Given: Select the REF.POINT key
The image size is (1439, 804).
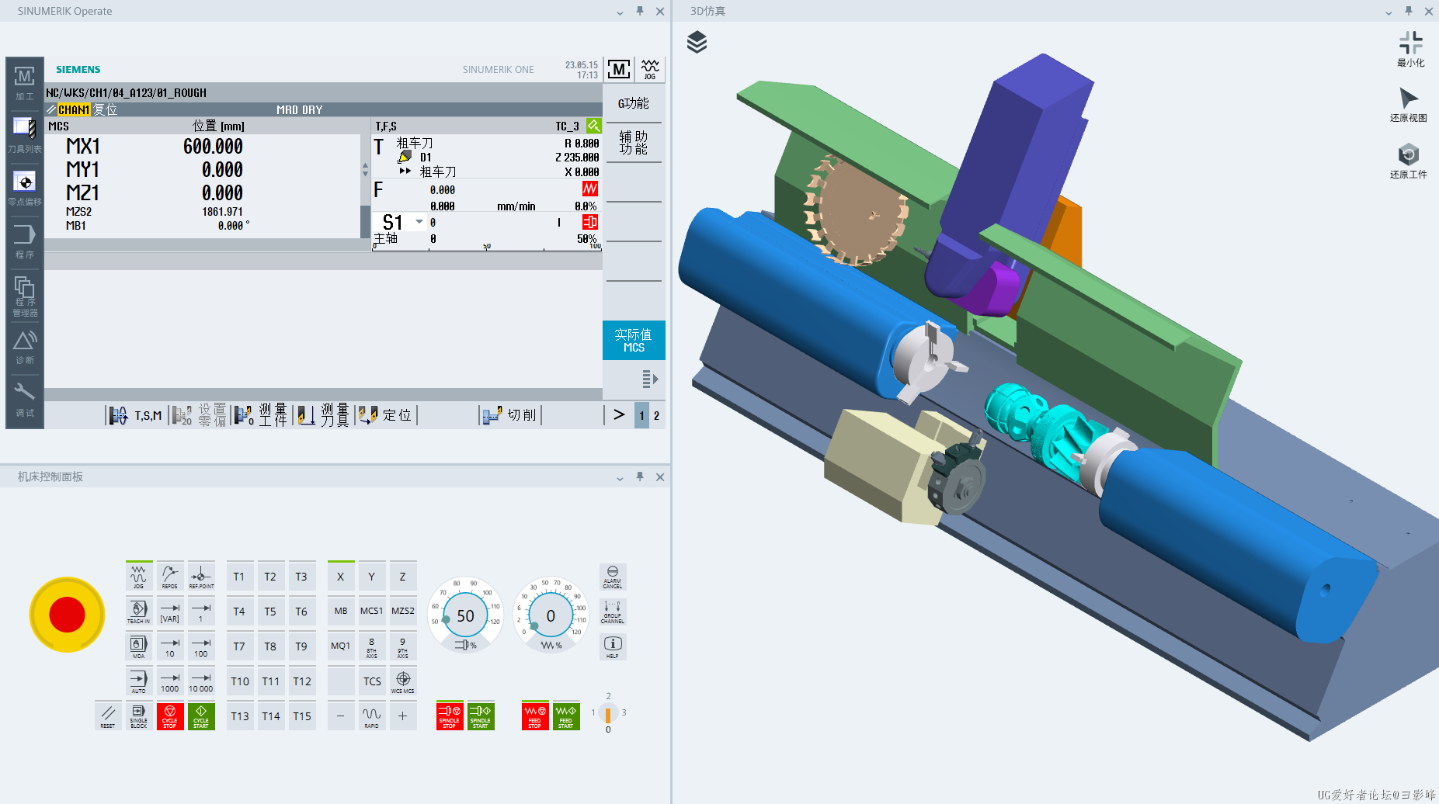Looking at the screenshot, I should click(x=201, y=577).
